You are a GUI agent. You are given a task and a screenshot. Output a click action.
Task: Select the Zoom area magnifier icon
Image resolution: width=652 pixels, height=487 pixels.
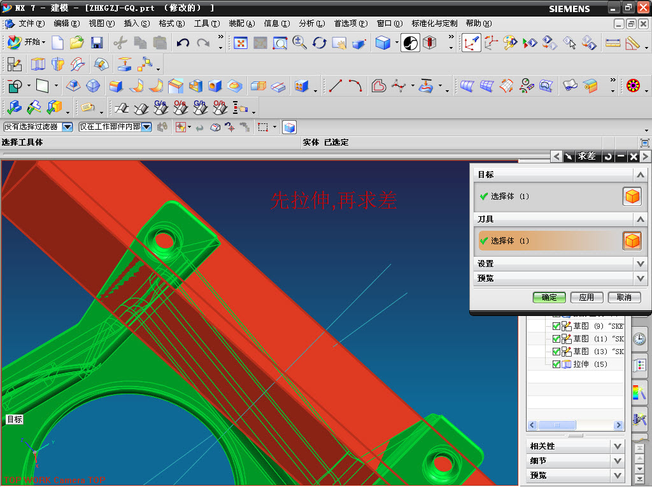click(280, 43)
